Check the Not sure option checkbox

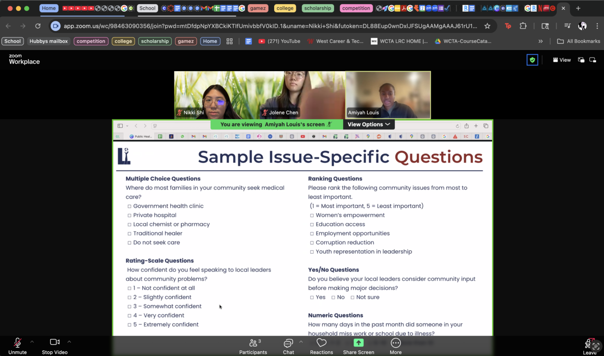pos(352,298)
